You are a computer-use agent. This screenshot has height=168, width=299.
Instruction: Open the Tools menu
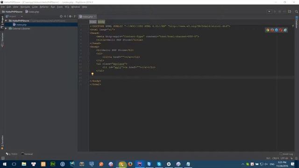60,7
